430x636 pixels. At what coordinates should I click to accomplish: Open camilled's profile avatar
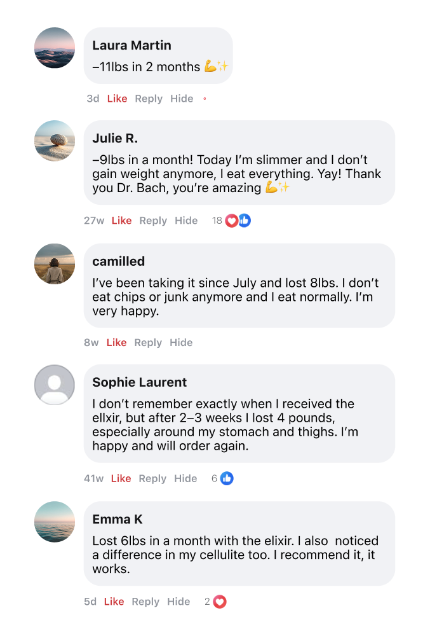coord(55,263)
